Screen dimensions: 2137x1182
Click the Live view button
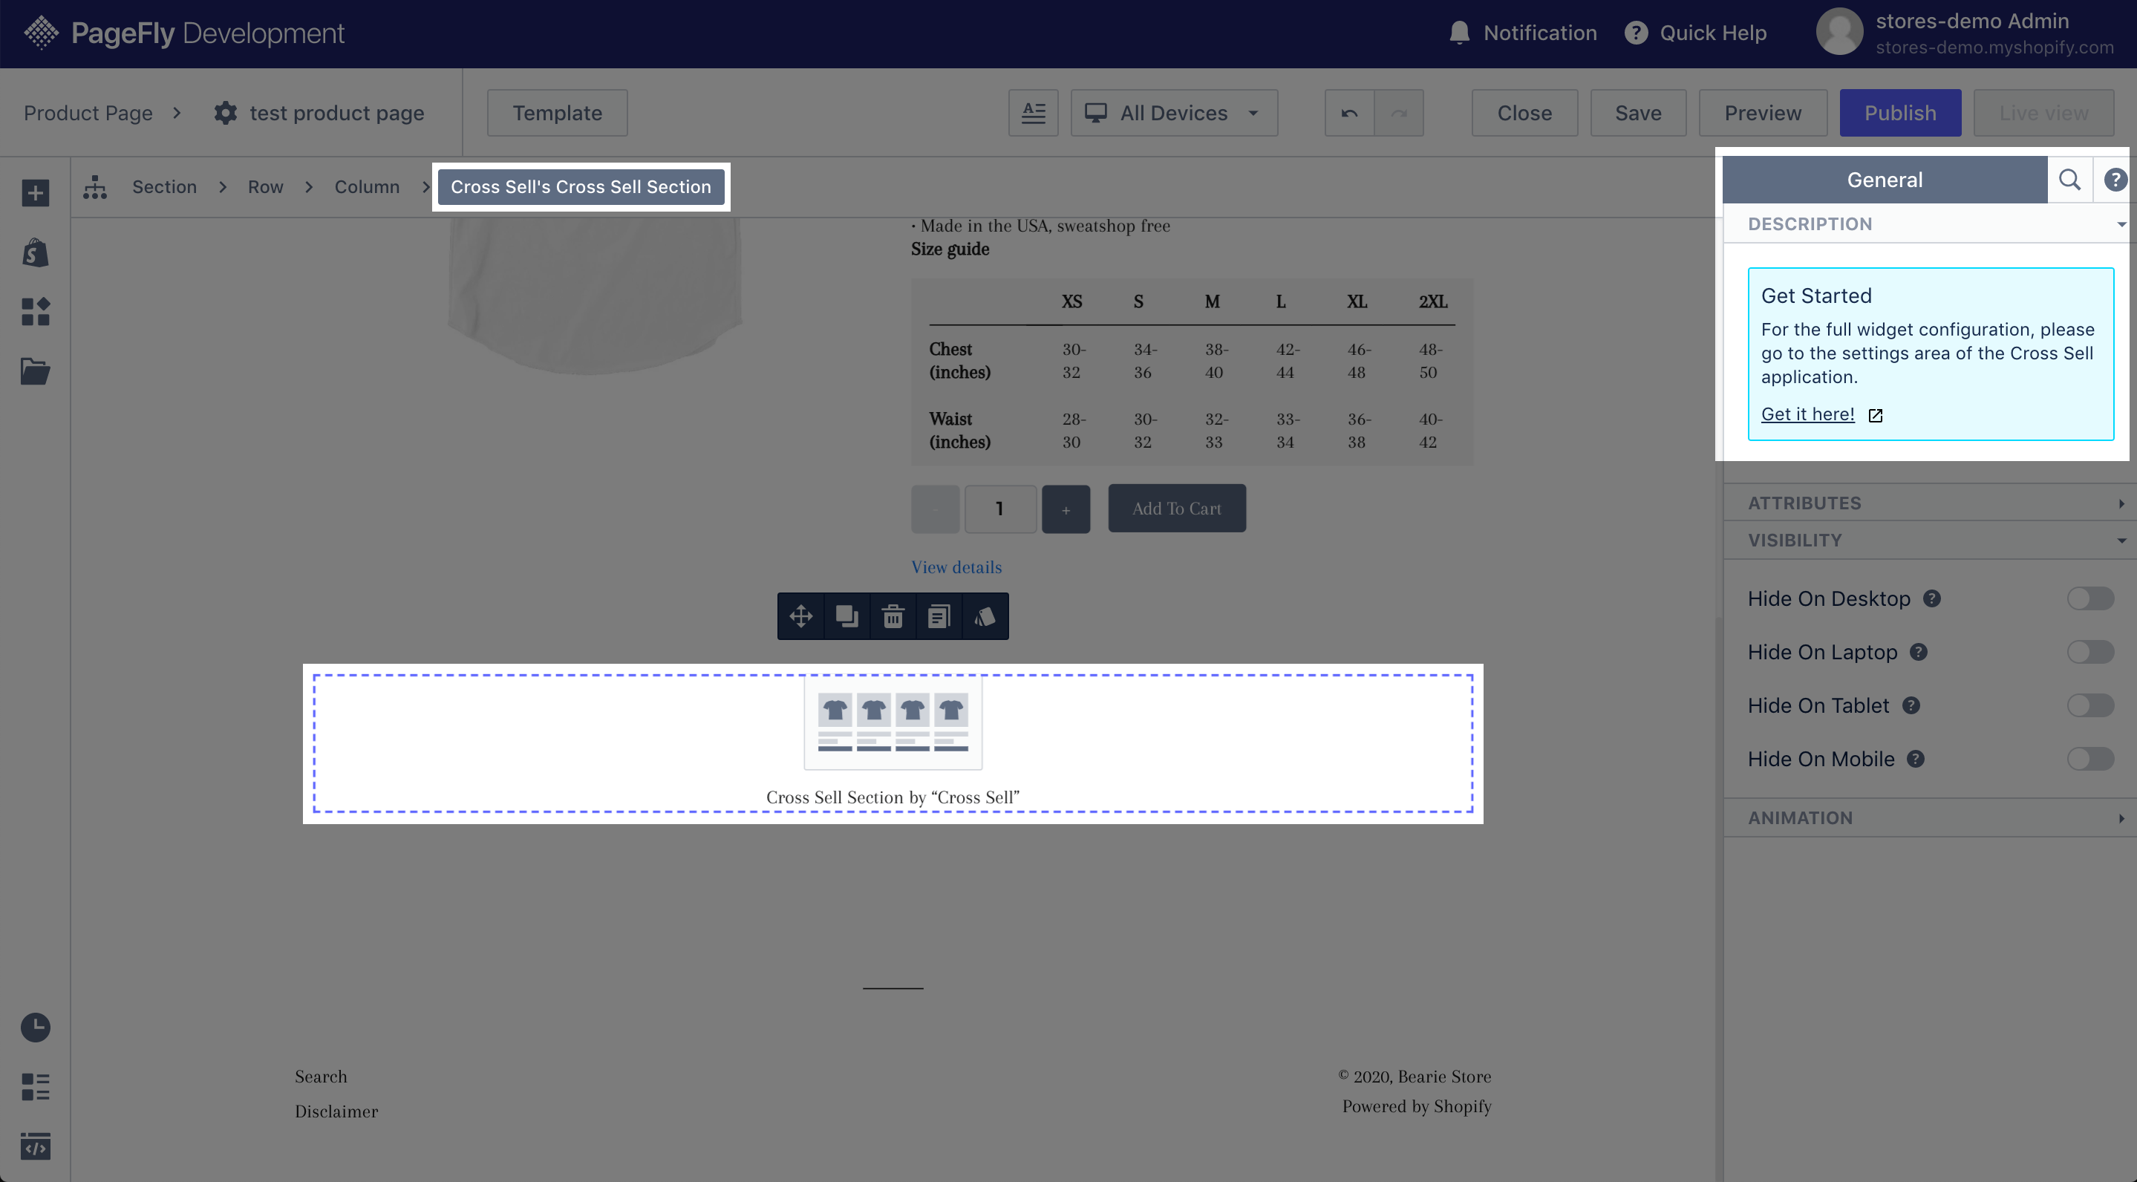tap(2043, 113)
